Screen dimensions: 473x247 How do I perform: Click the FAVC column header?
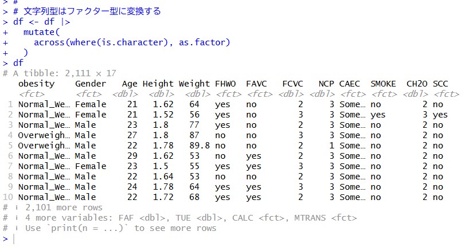pos(256,84)
